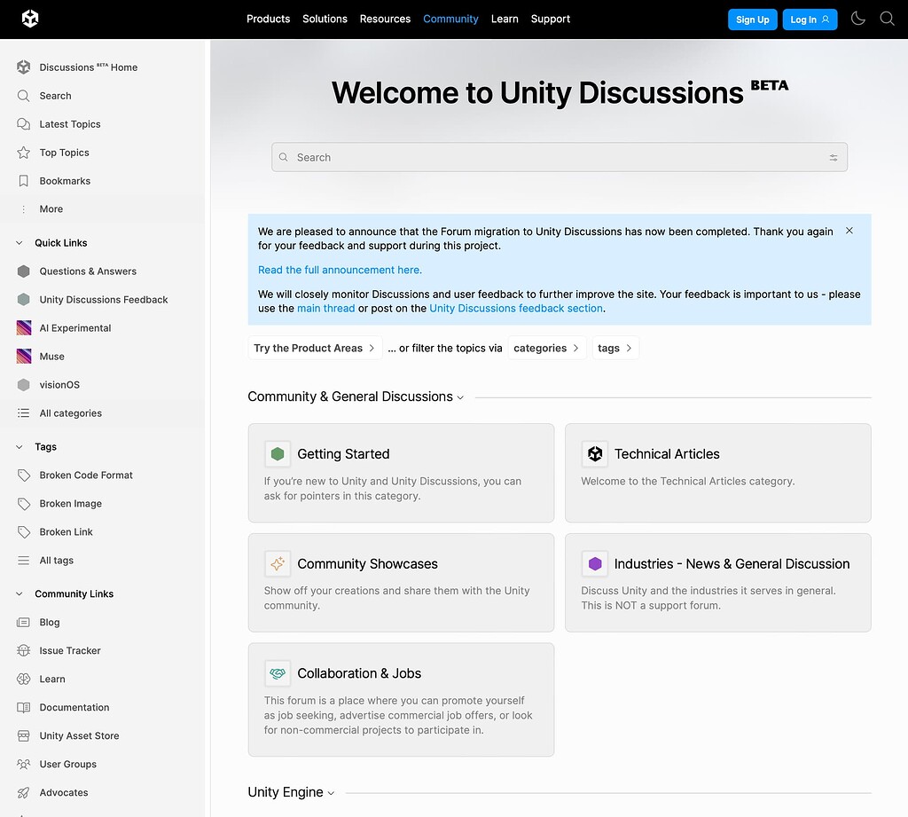Toggle dark mode in the navigation bar
The width and height of the screenshot is (908, 817).
(x=857, y=18)
